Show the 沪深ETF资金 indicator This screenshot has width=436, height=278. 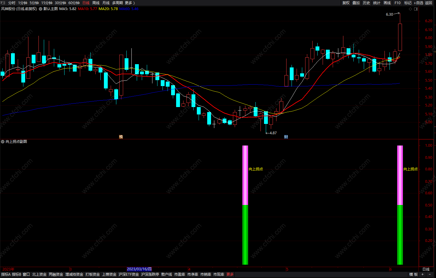(x=129, y=274)
